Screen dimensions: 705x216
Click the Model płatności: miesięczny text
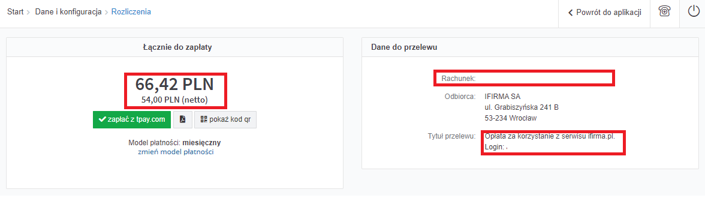174,143
